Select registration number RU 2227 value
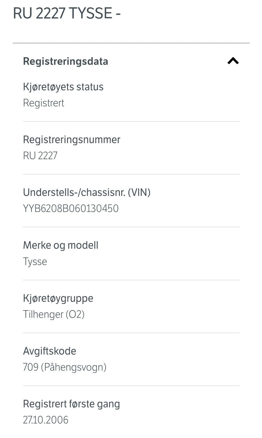Viewport: 262px width, 438px height. click(40, 155)
